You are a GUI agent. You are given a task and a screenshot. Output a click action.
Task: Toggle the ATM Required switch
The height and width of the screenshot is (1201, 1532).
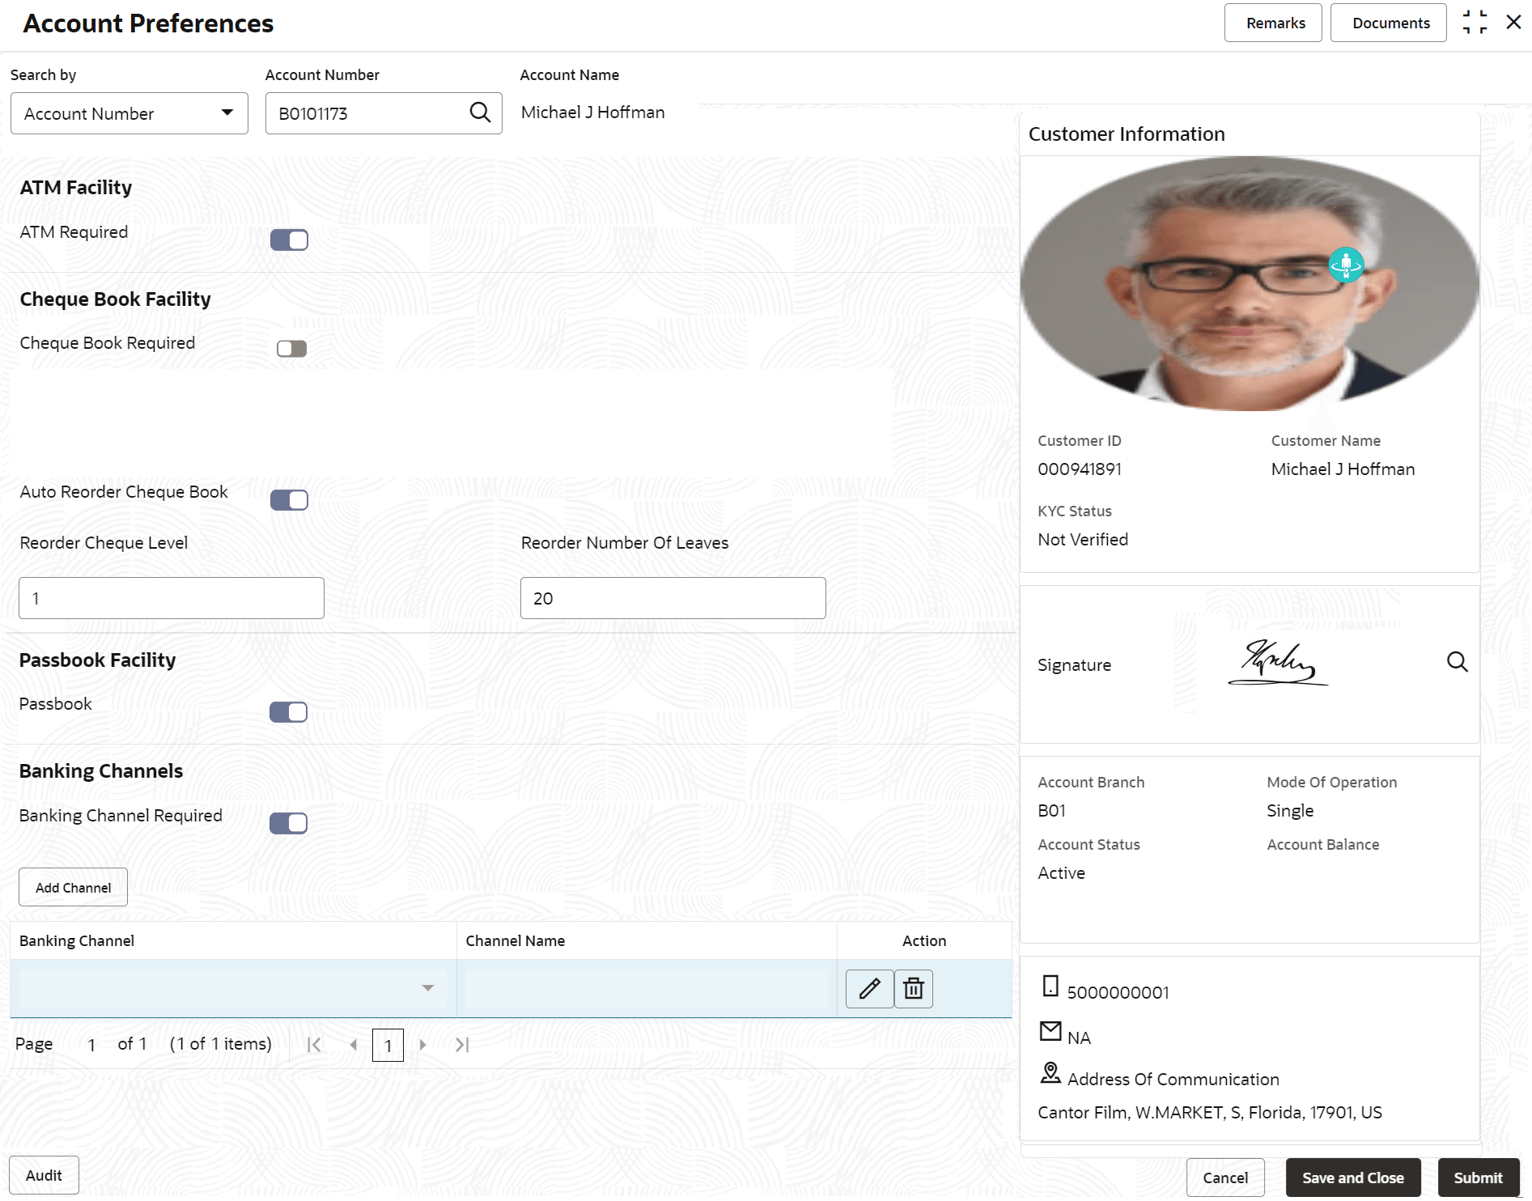(289, 240)
